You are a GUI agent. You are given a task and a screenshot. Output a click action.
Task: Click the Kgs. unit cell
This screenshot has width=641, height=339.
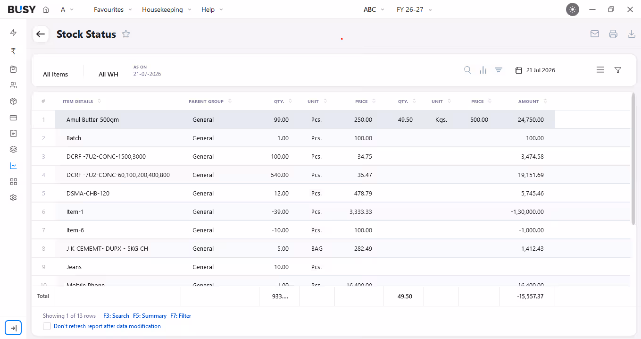point(441,120)
